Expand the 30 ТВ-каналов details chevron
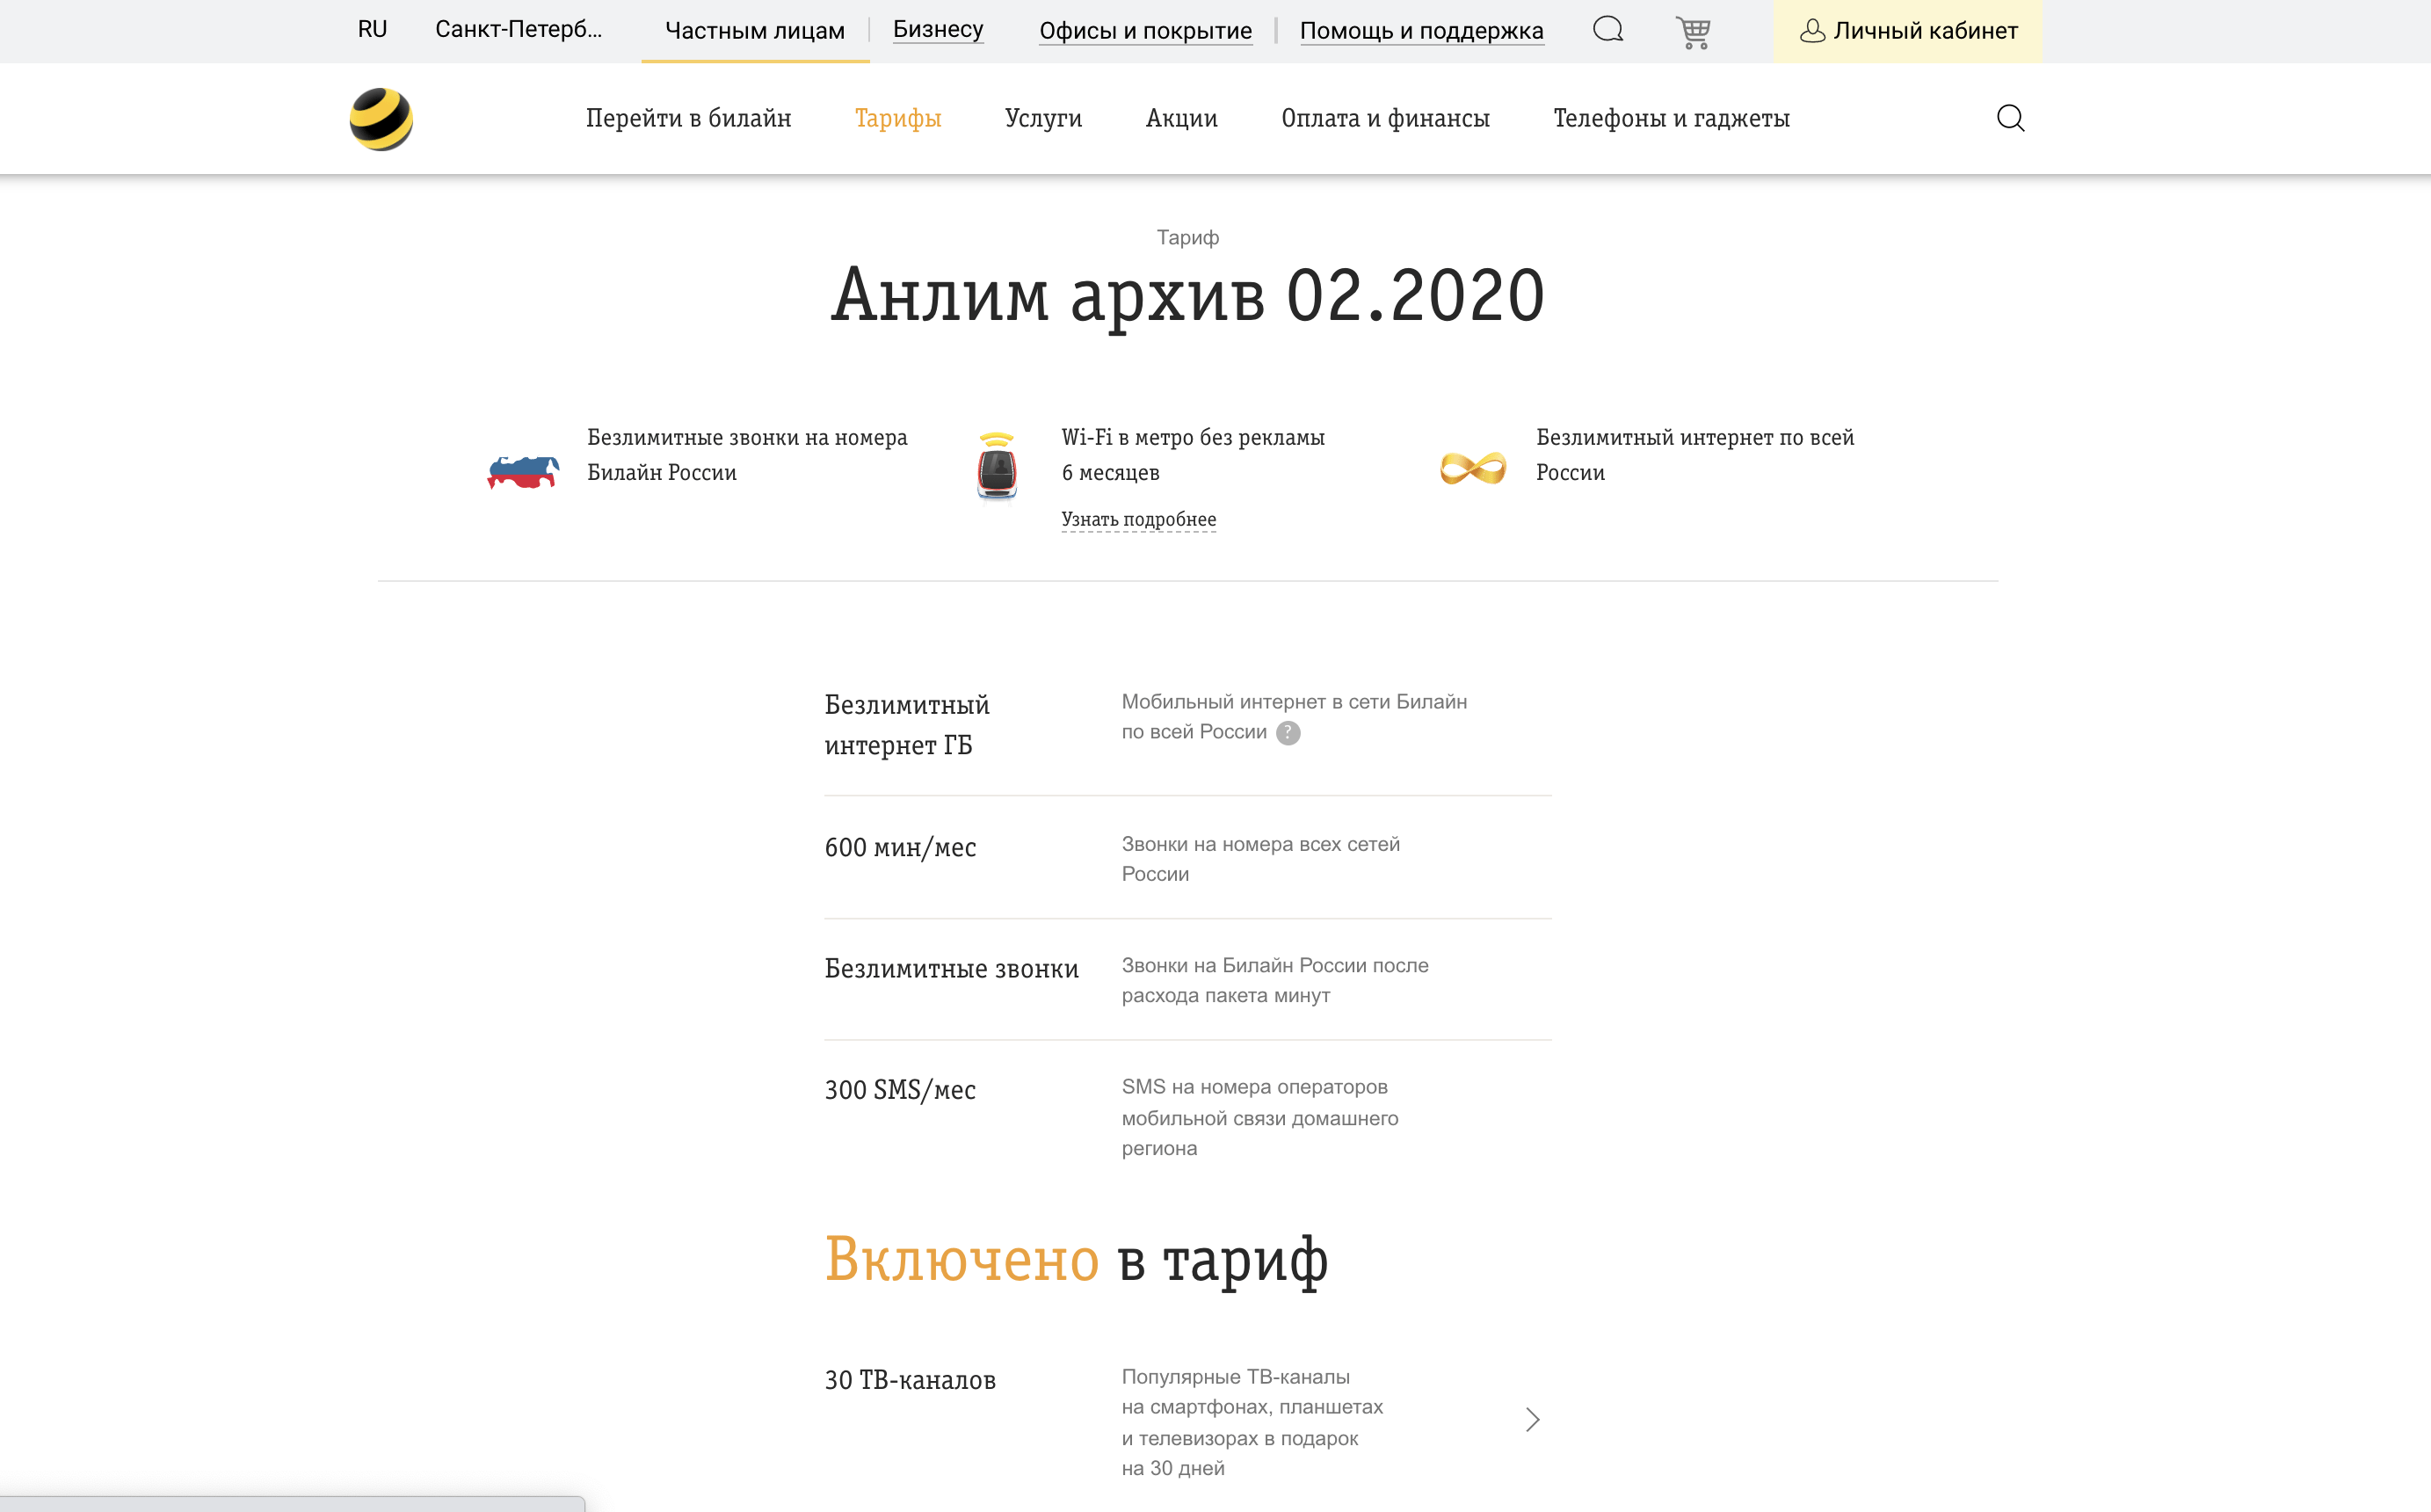Image resolution: width=2431 pixels, height=1512 pixels. click(1531, 1419)
